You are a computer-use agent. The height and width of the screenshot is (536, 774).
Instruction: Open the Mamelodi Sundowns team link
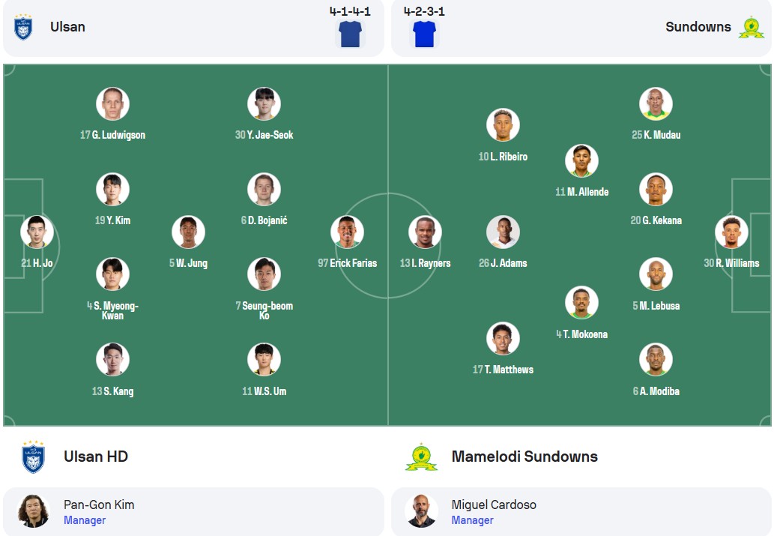[x=524, y=457]
